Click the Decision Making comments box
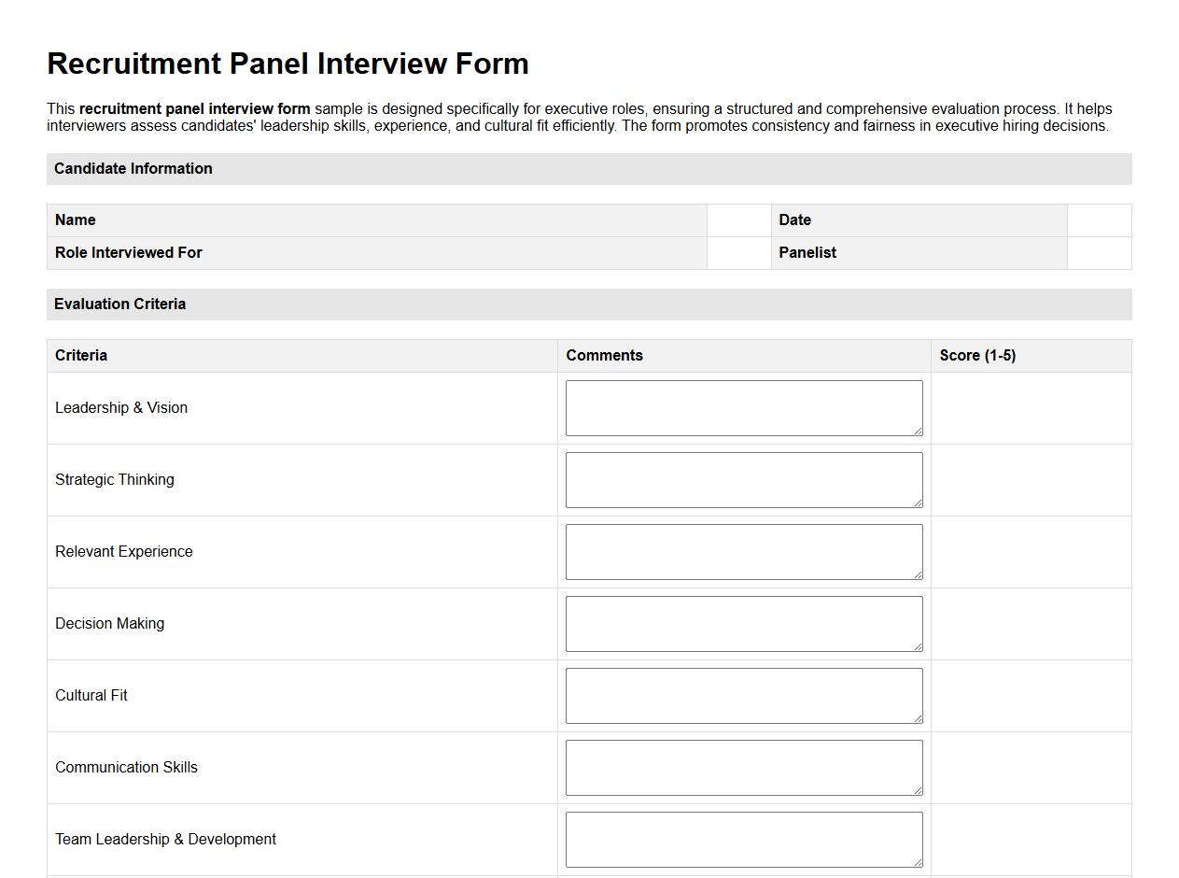This screenshot has width=1179, height=878. (743, 623)
